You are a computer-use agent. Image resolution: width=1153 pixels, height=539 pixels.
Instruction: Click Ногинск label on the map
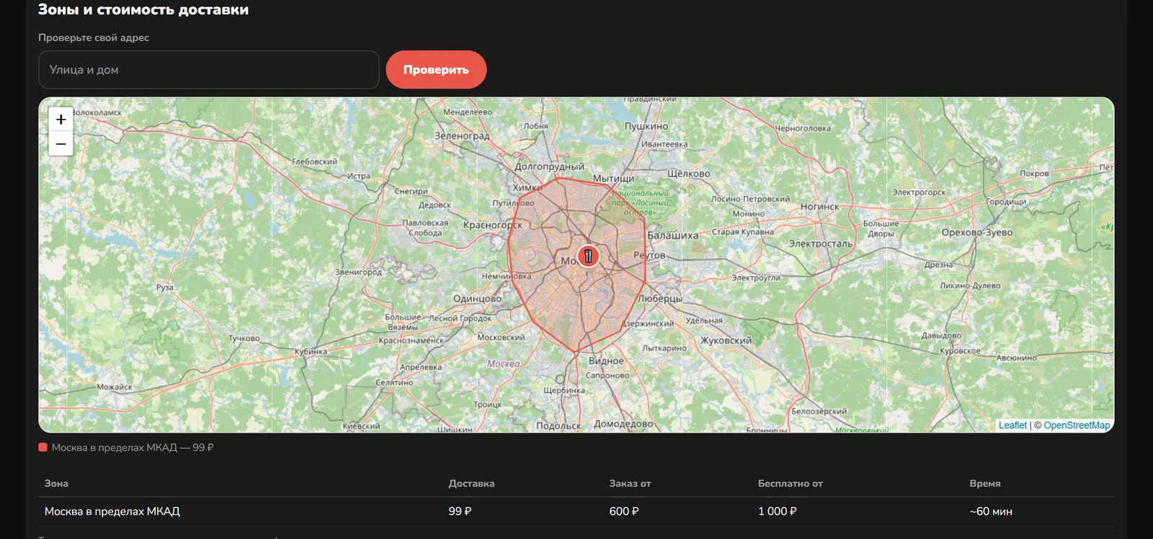click(x=820, y=207)
